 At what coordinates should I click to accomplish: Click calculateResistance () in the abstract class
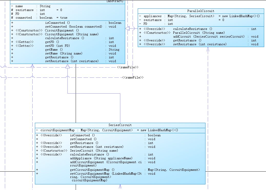point(63,38)
